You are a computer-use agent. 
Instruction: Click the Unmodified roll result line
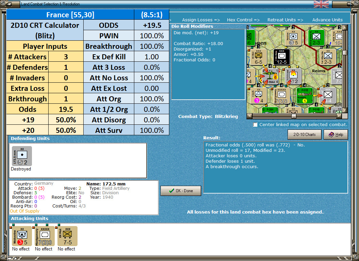click(245, 150)
